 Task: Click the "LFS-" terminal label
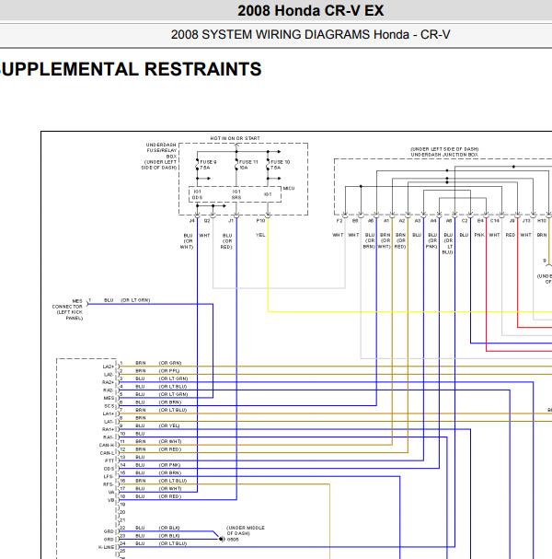(x=109, y=477)
